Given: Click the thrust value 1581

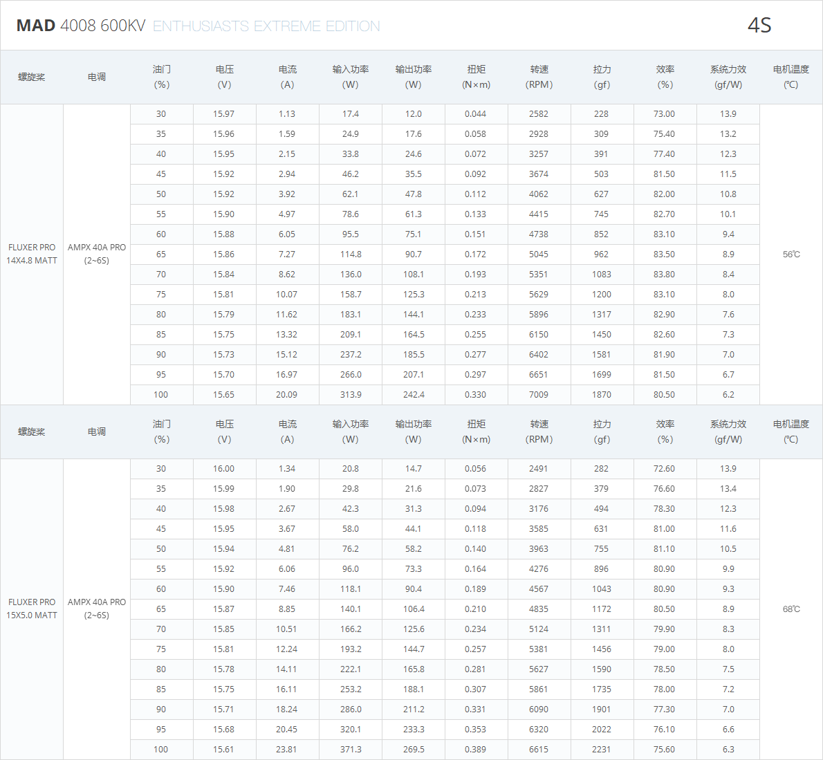Looking at the screenshot, I should click(602, 355).
